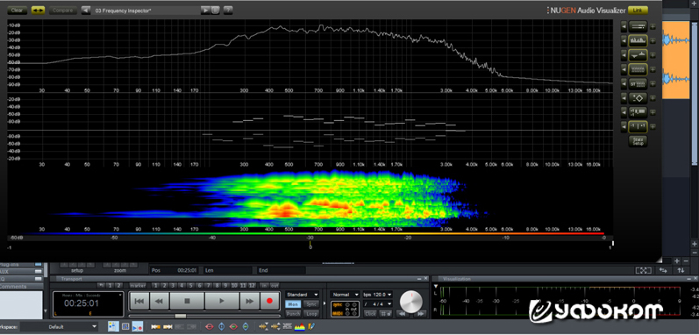The width and height of the screenshot is (699, 335).
Task: Start playback with the Play button
Action: coord(222,301)
